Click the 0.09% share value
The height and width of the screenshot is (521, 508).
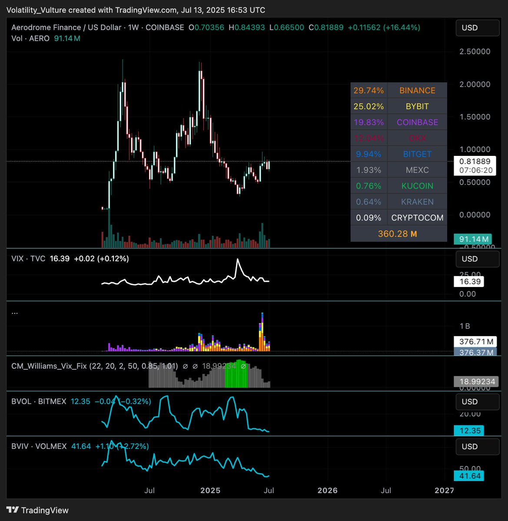tap(369, 218)
